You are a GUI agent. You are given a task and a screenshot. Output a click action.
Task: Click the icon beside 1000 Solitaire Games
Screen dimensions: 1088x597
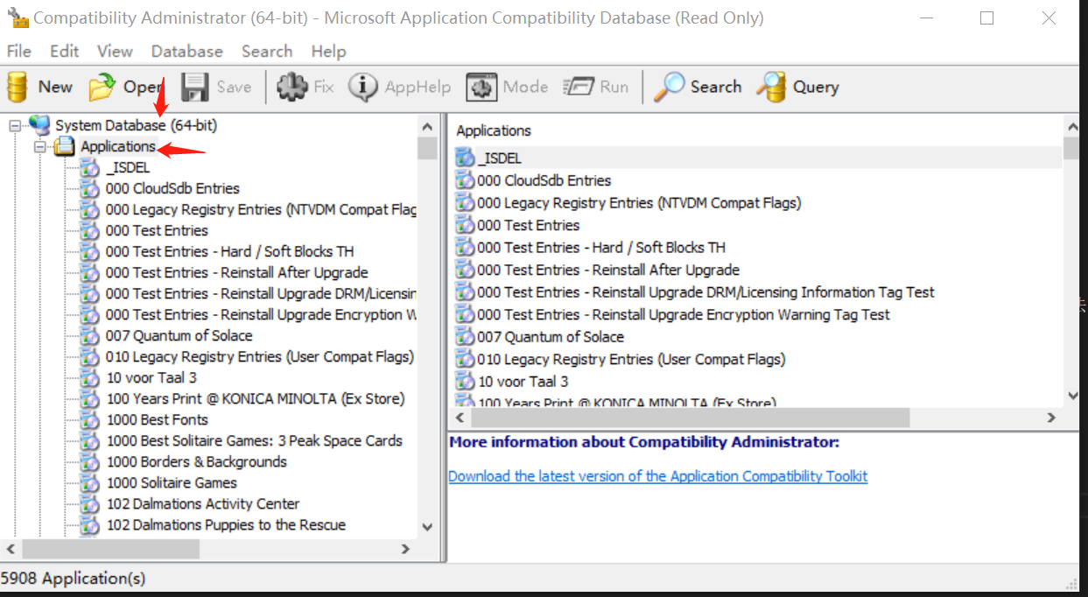(x=90, y=482)
